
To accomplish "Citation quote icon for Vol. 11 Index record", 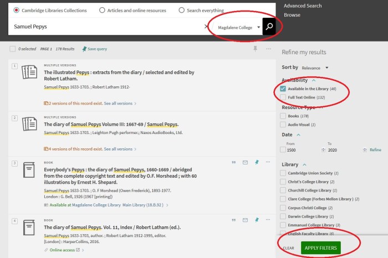I will [x=233, y=220].
